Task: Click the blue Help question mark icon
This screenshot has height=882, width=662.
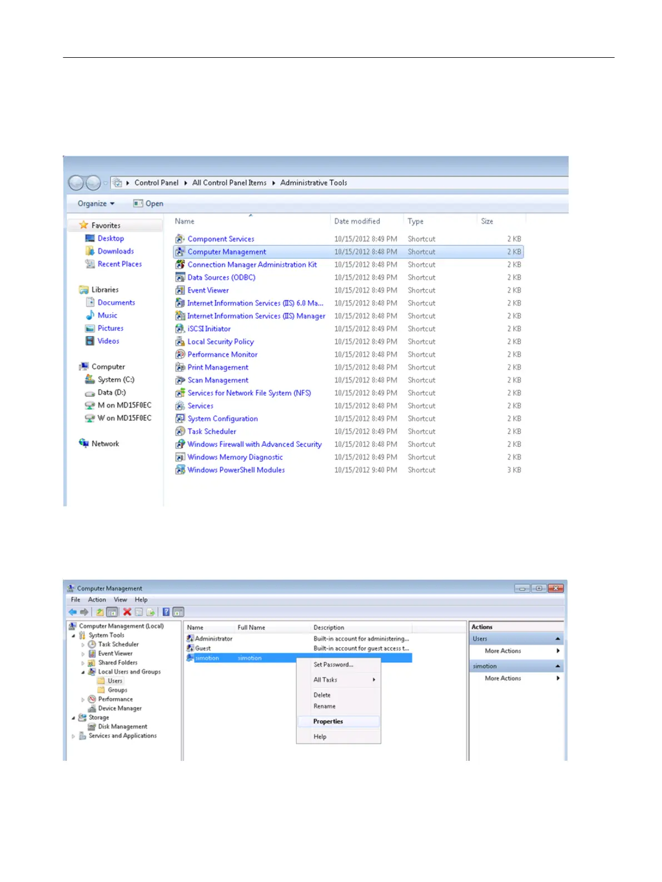Action: [166, 612]
